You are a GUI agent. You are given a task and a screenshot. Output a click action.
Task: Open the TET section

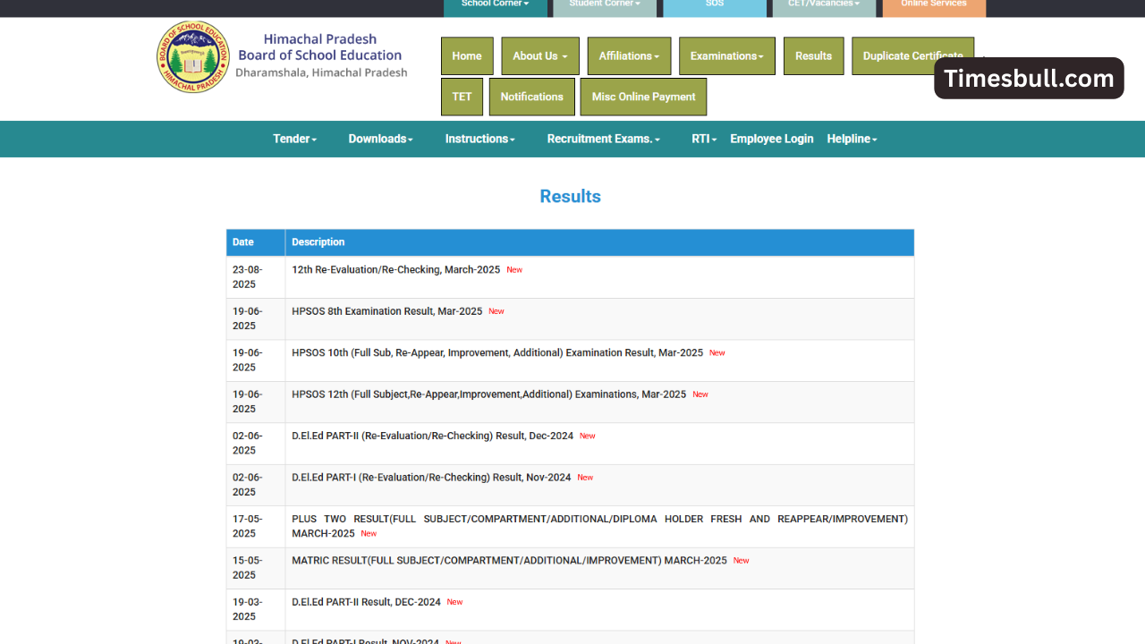(x=462, y=96)
